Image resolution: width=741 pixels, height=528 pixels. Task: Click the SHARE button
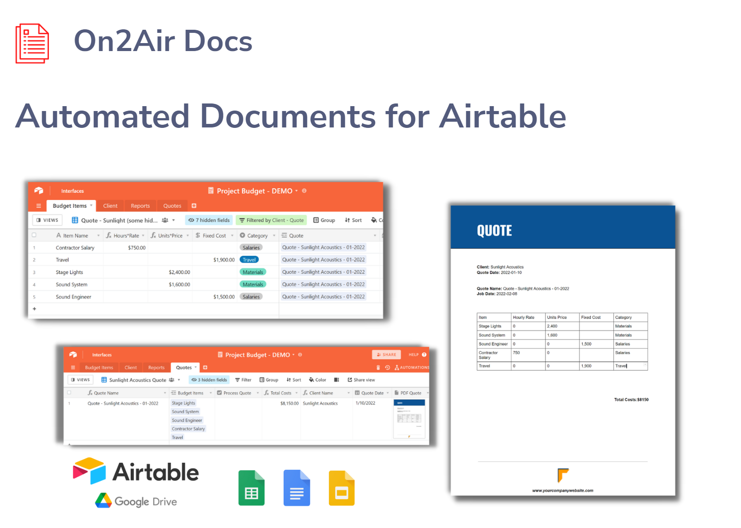(x=386, y=354)
